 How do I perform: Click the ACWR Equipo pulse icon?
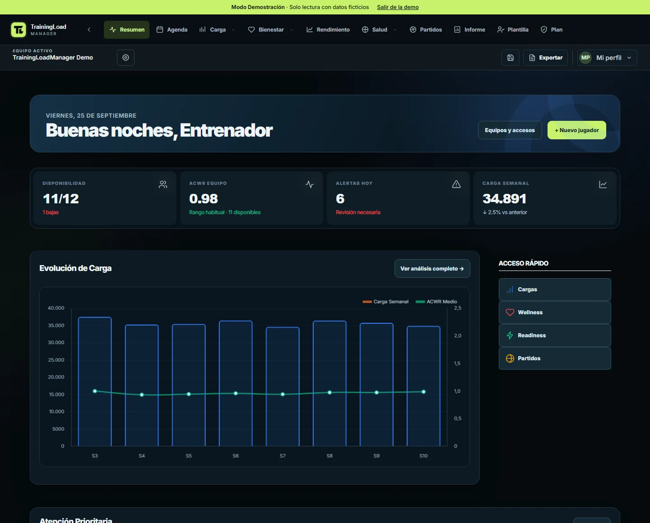click(310, 184)
